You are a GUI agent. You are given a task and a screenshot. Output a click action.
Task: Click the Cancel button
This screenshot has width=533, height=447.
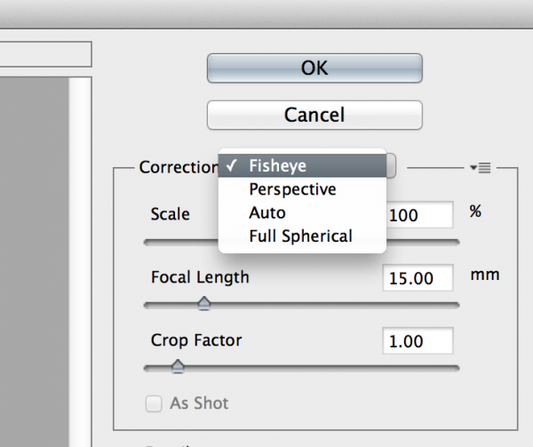(314, 115)
